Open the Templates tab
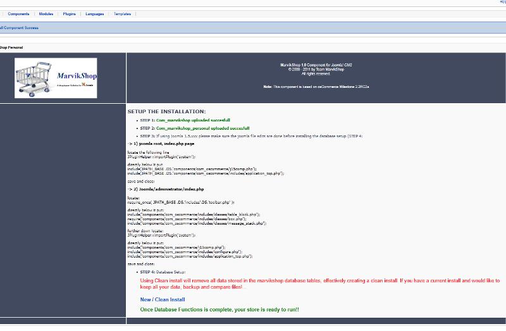The image size is (506, 331). 122,14
